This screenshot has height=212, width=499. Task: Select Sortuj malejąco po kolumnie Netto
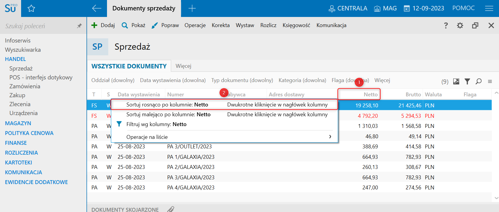(x=224, y=114)
